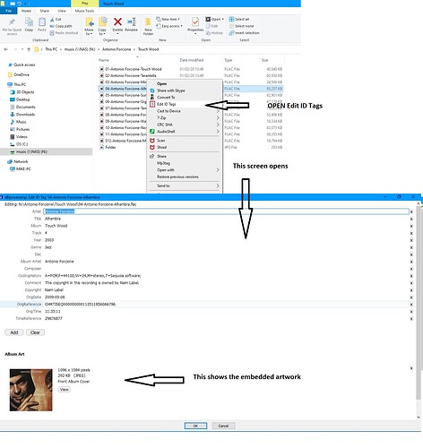The image size is (423, 448).
Task: Click the Add button in tag editor
Action: tap(14, 332)
